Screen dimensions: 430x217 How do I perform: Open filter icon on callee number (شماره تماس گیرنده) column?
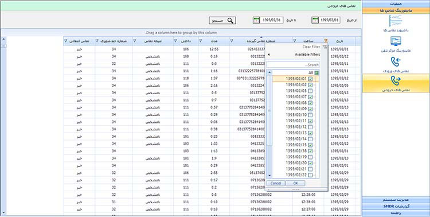232,41
